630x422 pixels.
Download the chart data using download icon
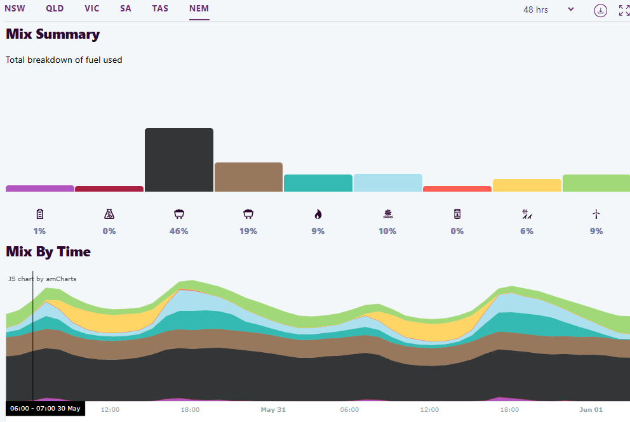[x=600, y=10]
